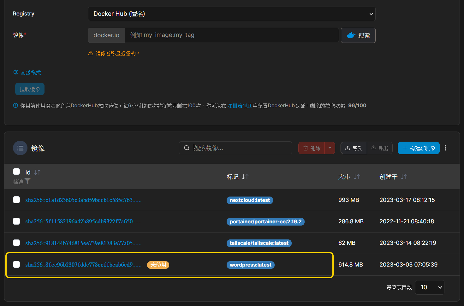Click the date 2023-03-14 08:22:19
This screenshot has height=306, width=464.
(408, 243)
